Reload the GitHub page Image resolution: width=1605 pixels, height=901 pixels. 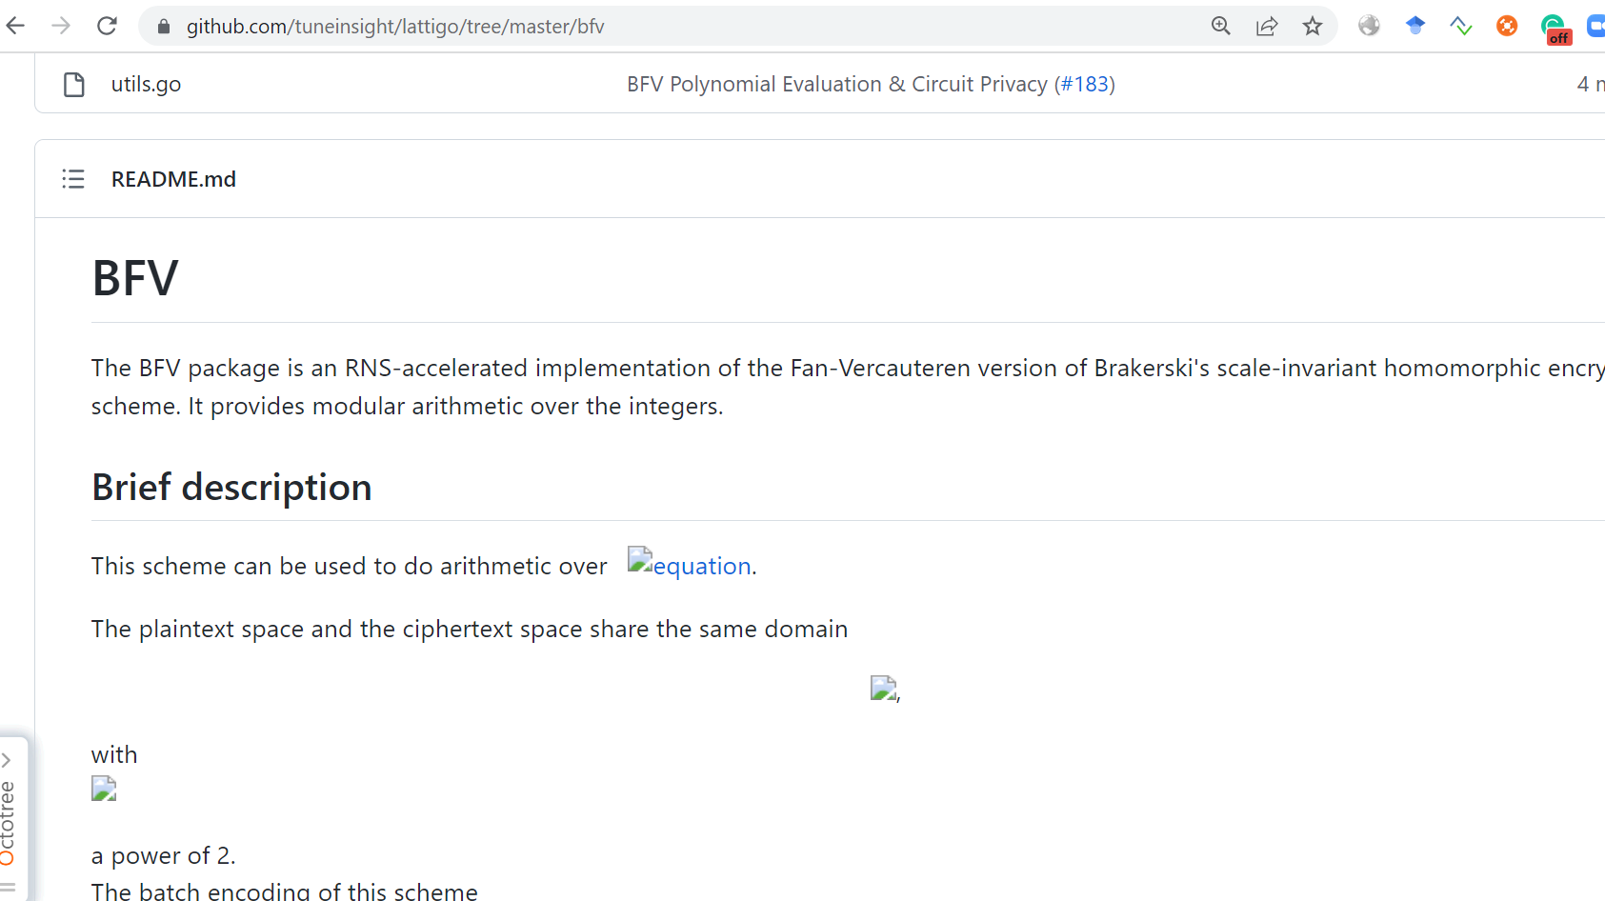[x=107, y=26]
